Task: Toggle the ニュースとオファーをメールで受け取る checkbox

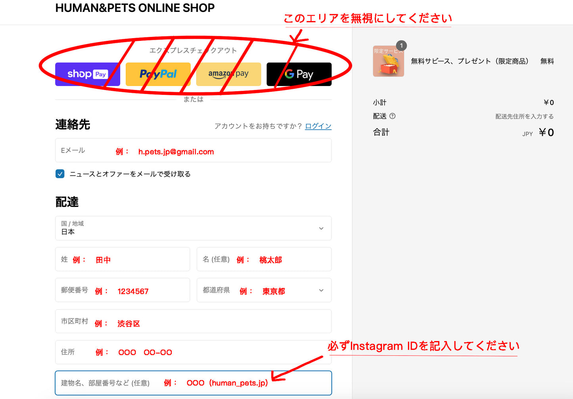Action: (60, 174)
